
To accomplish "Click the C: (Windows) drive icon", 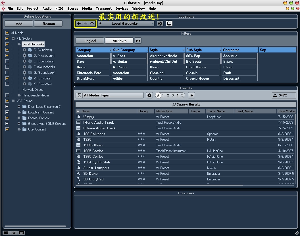I will [x=30, y=50].
